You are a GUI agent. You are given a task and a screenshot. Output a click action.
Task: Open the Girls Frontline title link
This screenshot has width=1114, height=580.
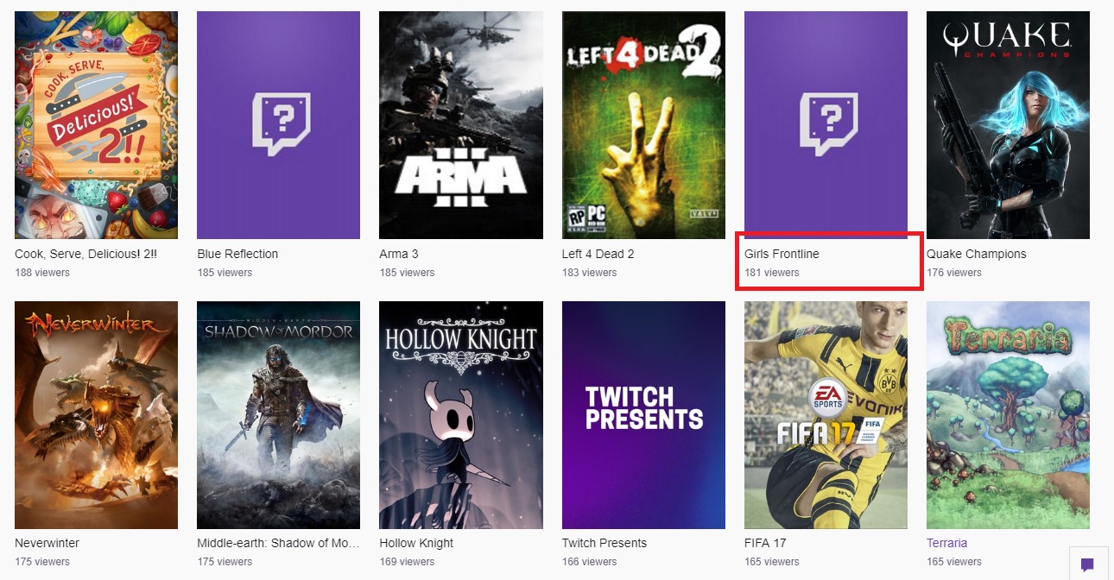coord(782,254)
